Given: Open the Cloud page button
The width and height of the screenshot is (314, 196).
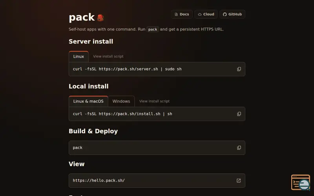Looking at the screenshot, I should (206, 14).
